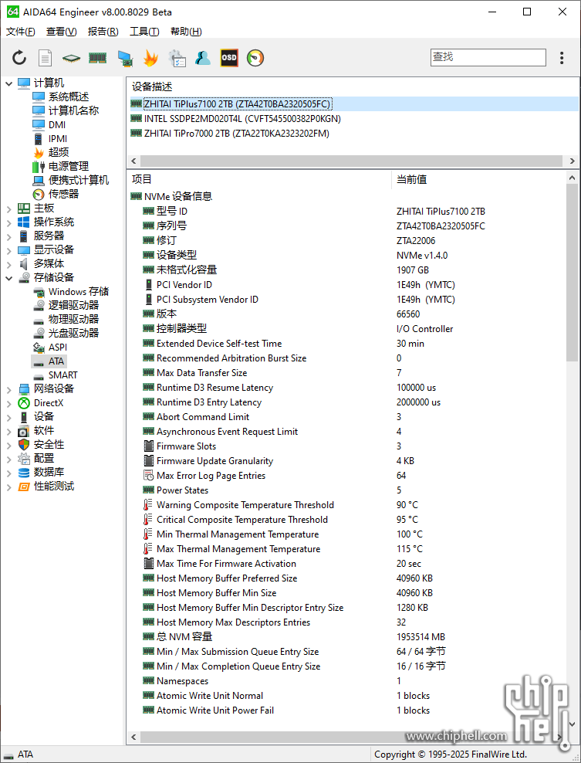Click the 查找 search field
This screenshot has height=763, width=581.
[x=488, y=57]
